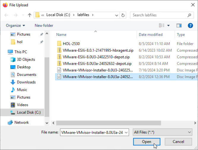Viewport: 198px width, 150px height.
Task: Select VMware-ESXi-8.0U3-24022510-depot.zip file
Action: coord(96,57)
